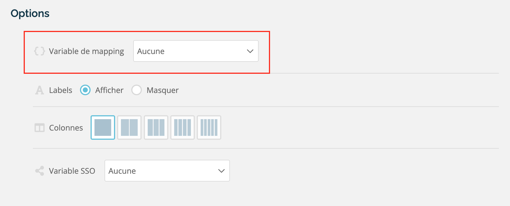Click the Colonnes layout icon

click(40, 128)
